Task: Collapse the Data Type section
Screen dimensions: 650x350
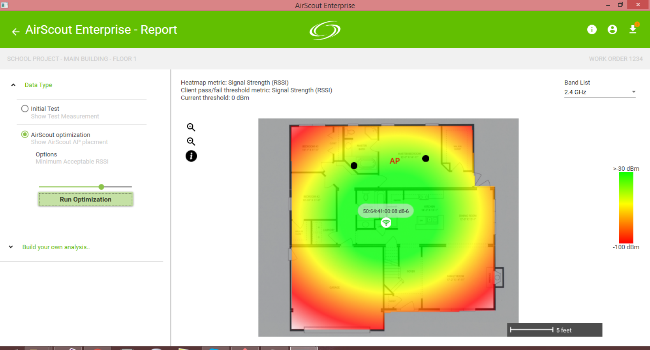Action: tap(13, 85)
